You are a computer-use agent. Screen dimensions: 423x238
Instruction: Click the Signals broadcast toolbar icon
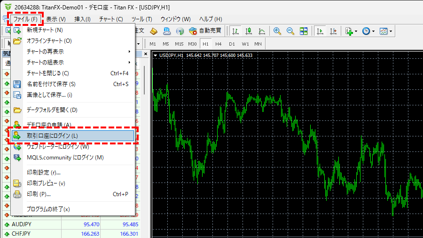(180, 31)
